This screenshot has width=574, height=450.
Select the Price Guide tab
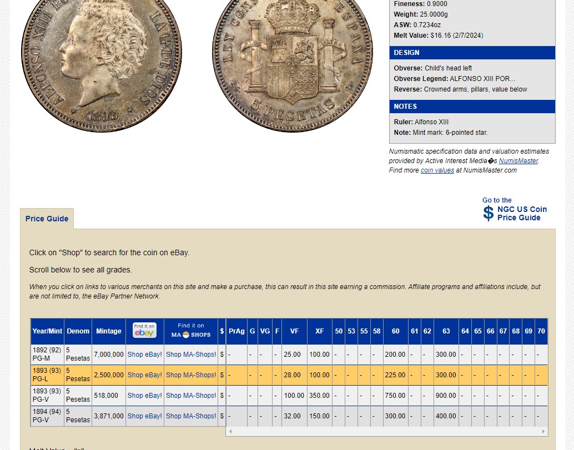(47, 219)
